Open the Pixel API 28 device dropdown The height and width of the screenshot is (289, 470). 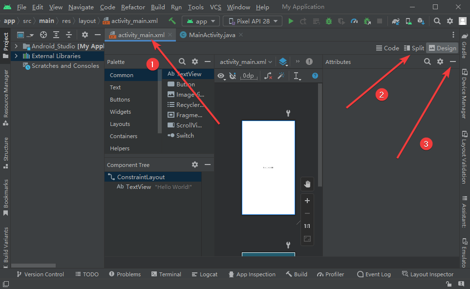253,21
